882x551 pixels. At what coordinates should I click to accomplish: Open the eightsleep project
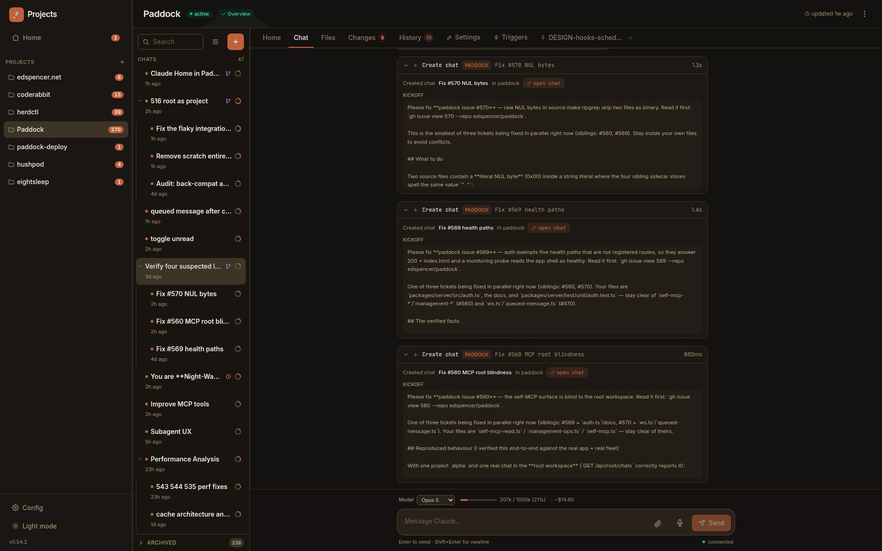click(66, 182)
